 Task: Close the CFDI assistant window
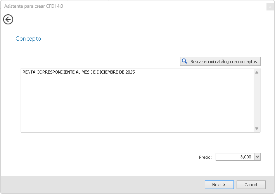pos(269,7)
